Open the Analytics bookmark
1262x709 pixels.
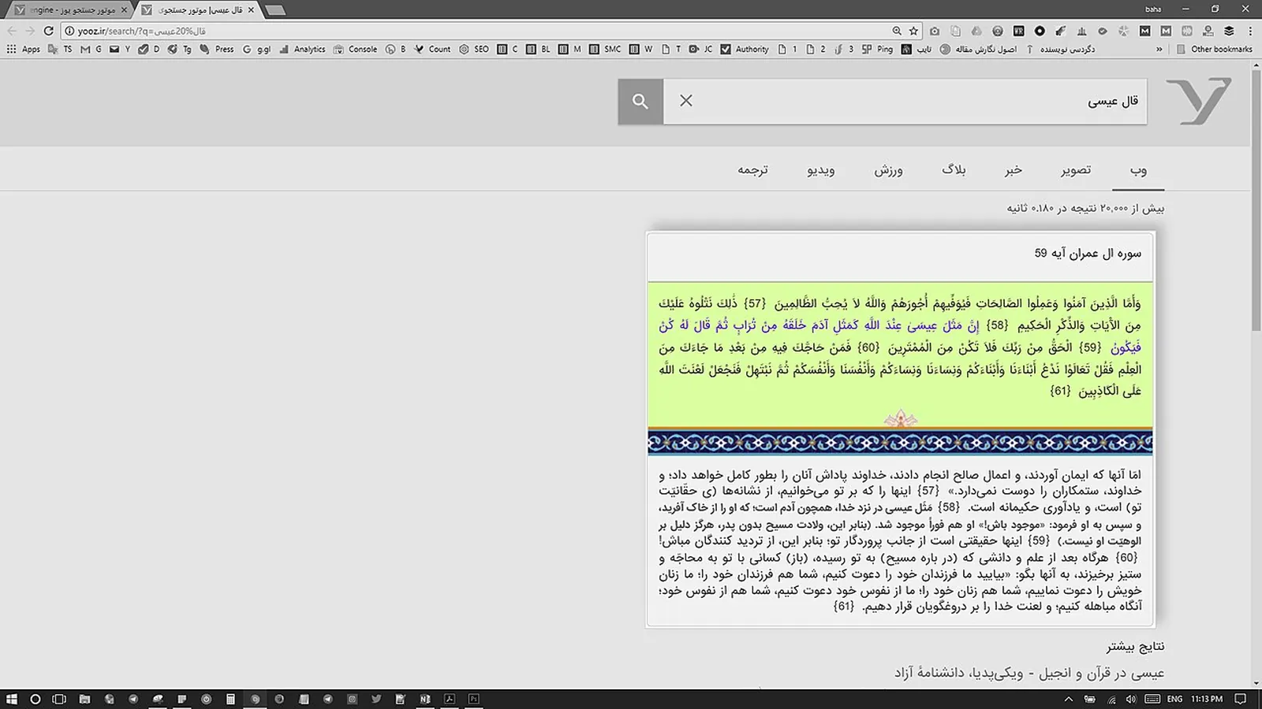[302, 49]
